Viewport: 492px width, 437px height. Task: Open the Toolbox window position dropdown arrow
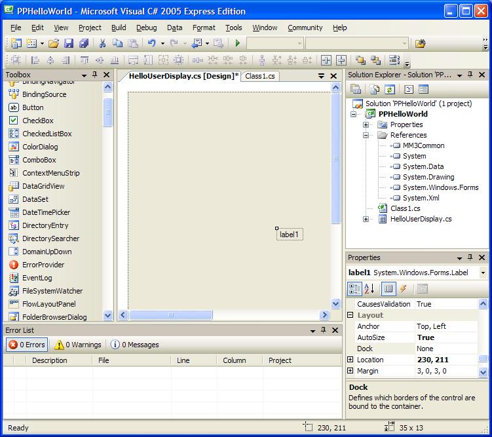tap(84, 75)
